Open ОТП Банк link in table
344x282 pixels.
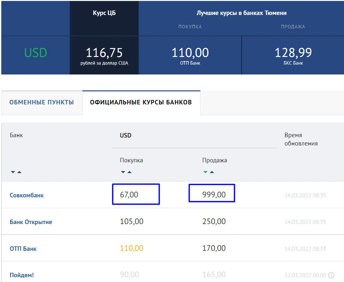pyautogui.click(x=23, y=249)
